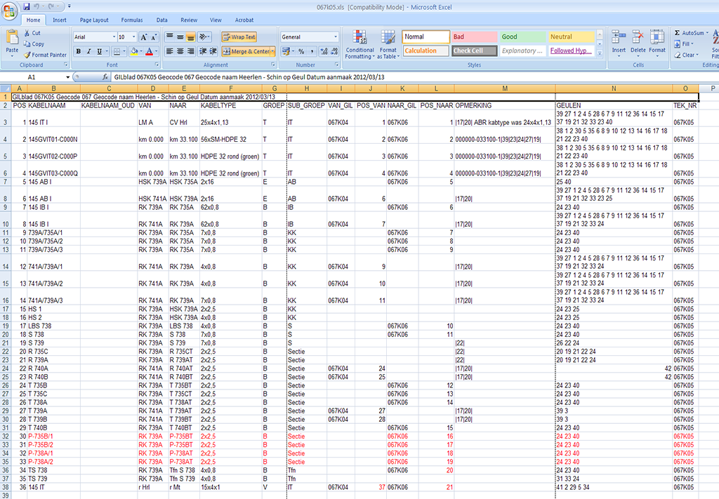Align text left
Screen dimensions: 719x499
point(169,51)
